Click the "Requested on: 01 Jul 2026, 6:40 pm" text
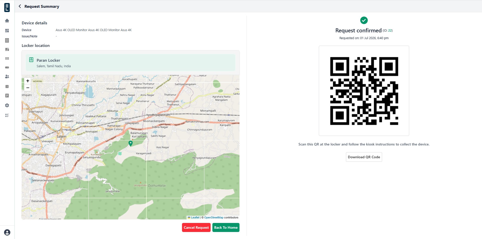This screenshot has height=239, width=482. tap(364, 38)
